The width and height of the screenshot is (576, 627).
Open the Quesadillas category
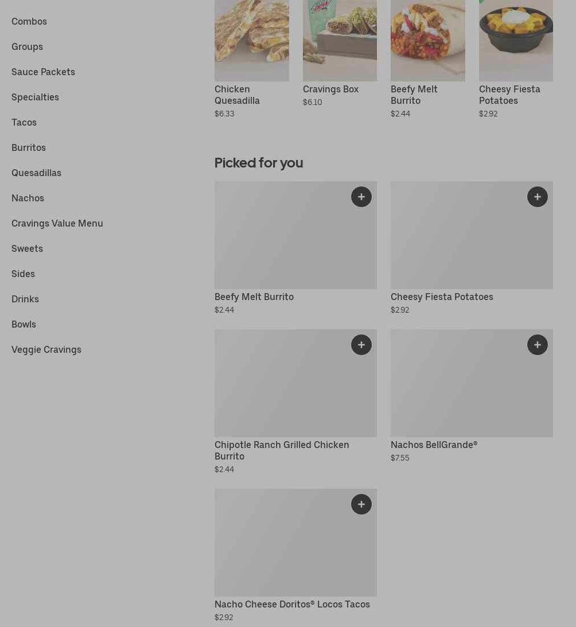[36, 173]
